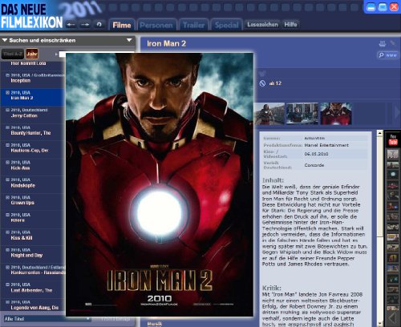This screenshot has width=401, height=327.
Task: Sort list by Jahr
Action: (x=32, y=54)
